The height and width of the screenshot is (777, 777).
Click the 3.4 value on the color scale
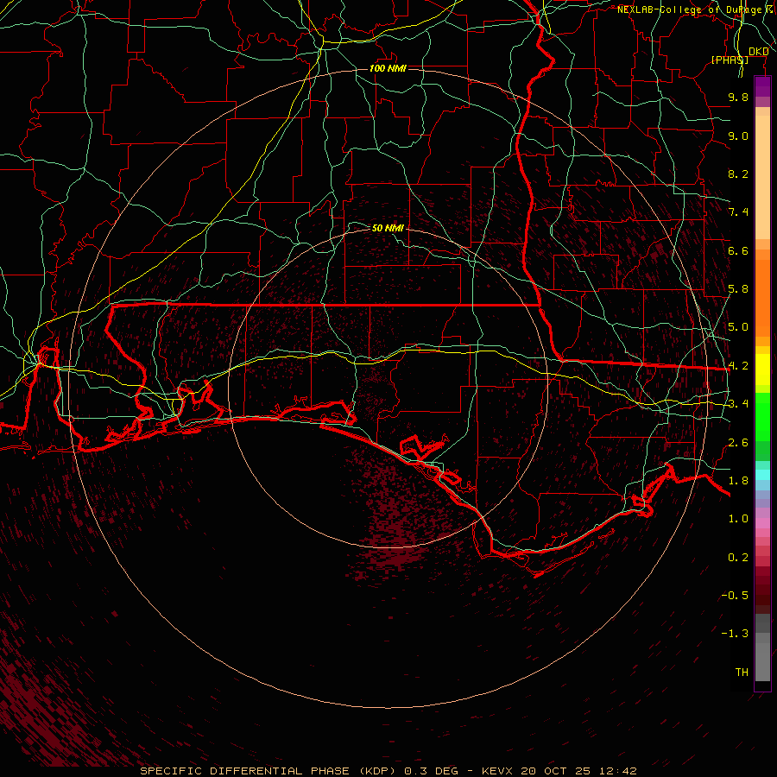(x=738, y=404)
